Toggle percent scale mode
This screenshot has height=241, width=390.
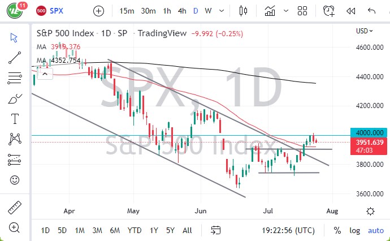(337, 230)
